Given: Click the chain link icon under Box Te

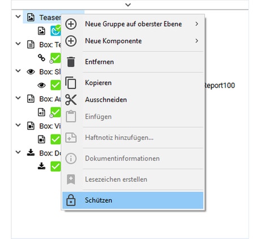Looking at the screenshot, I should click(41, 58).
